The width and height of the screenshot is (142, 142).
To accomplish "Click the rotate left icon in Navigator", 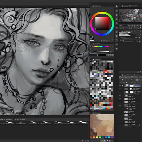I will (x=129, y=28).
